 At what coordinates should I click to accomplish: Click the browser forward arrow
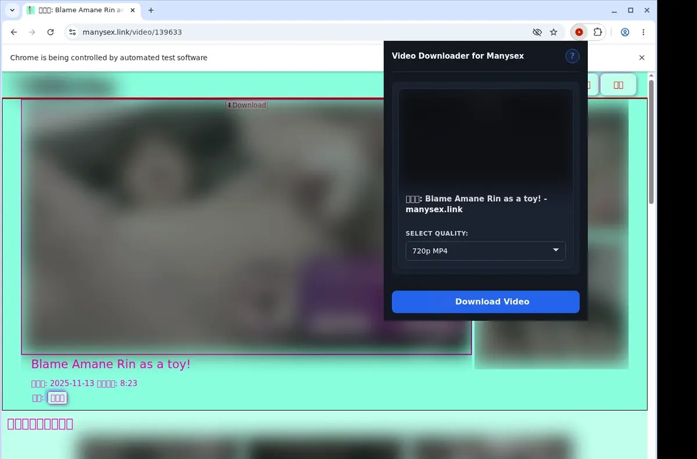[x=32, y=33]
